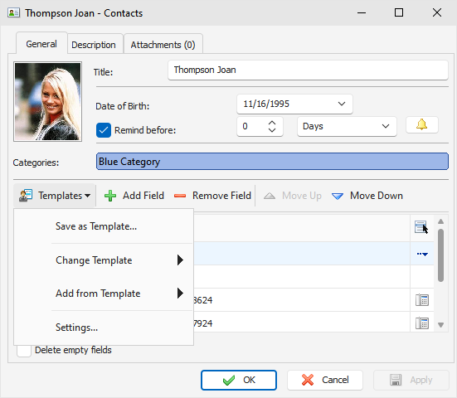Click the phone icon beside the number ending 7924

[421, 323]
